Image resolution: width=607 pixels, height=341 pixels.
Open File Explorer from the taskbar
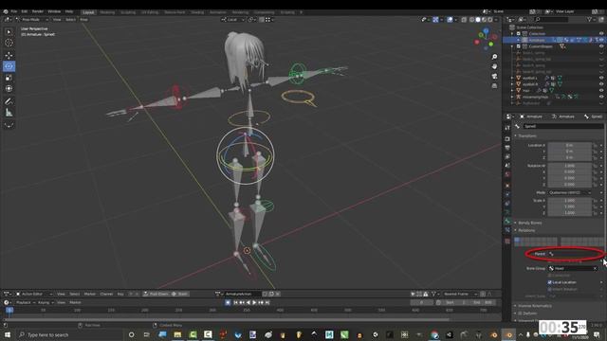tap(177, 334)
